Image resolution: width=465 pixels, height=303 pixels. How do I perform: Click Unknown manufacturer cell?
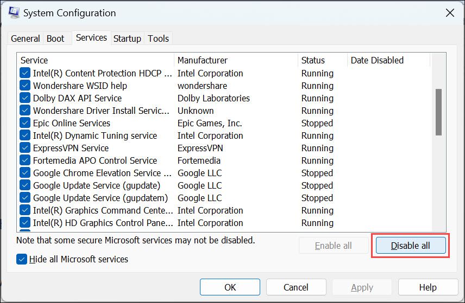(196, 111)
